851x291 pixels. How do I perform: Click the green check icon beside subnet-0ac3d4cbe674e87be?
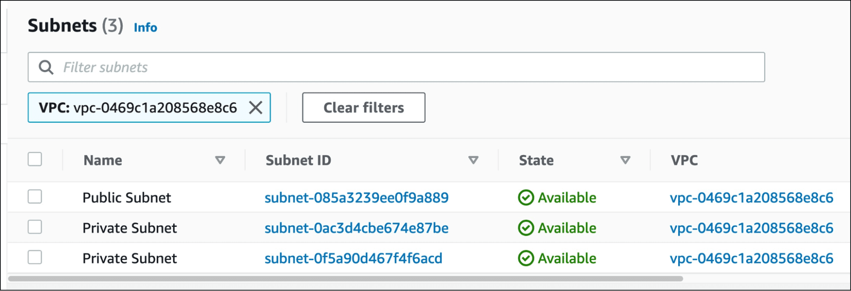click(527, 228)
